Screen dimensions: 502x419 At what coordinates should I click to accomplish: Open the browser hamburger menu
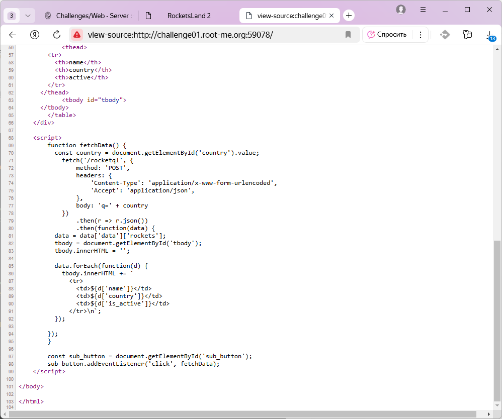pos(423,10)
